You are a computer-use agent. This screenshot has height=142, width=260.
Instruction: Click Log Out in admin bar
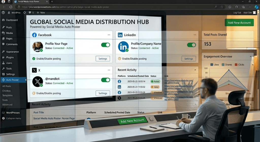tap(237, 13)
